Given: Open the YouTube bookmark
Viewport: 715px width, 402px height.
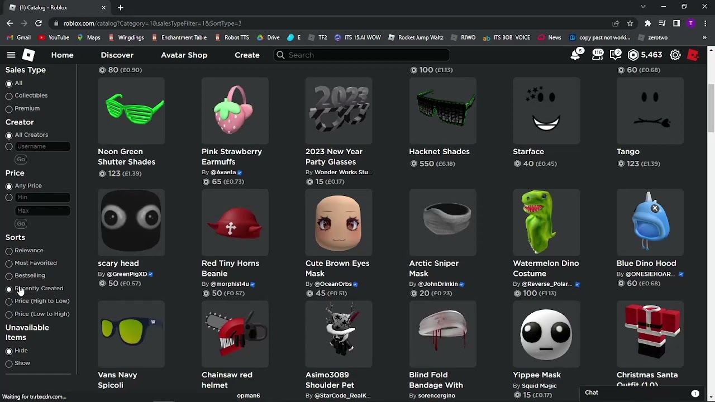Looking at the screenshot, I should click(54, 37).
